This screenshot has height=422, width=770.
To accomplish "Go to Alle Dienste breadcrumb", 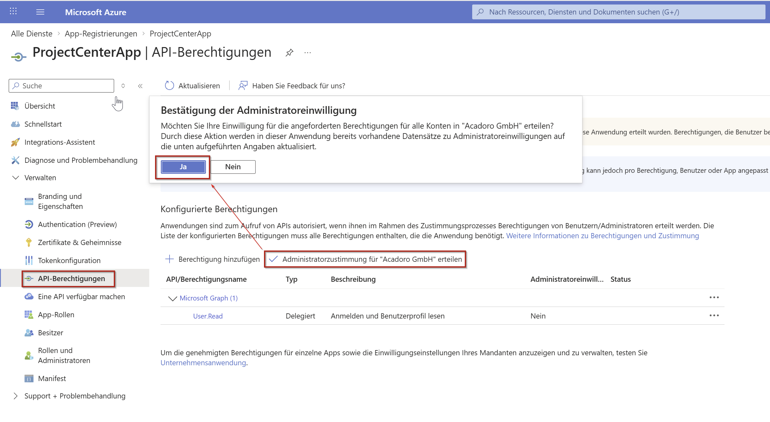I will tap(32, 34).
